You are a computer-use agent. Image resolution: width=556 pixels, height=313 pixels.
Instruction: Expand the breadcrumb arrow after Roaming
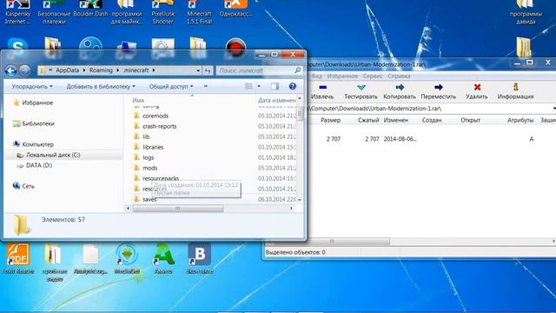(x=118, y=70)
